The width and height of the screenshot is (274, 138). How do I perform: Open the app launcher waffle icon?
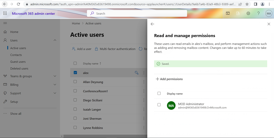click(5, 13)
